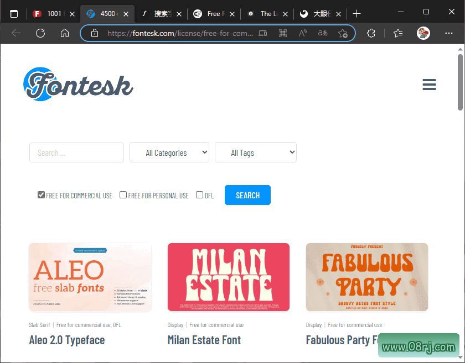Viewport: 465px width, 363px height.
Task: Open Free for commercial use link under Milan Estate
Action: coord(216,325)
